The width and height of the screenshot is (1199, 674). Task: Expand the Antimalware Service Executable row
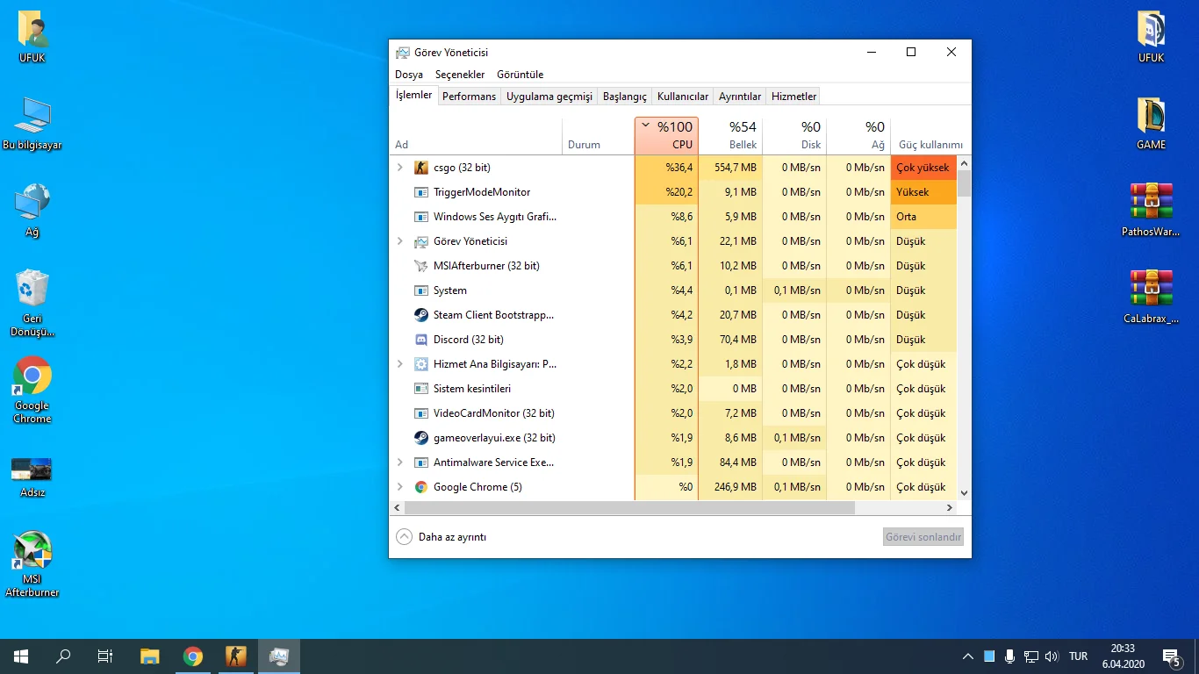400,462
